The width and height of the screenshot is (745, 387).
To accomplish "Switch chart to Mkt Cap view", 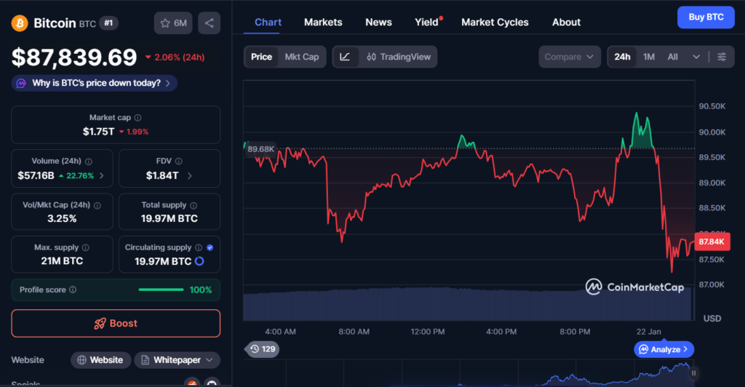I will tap(301, 57).
